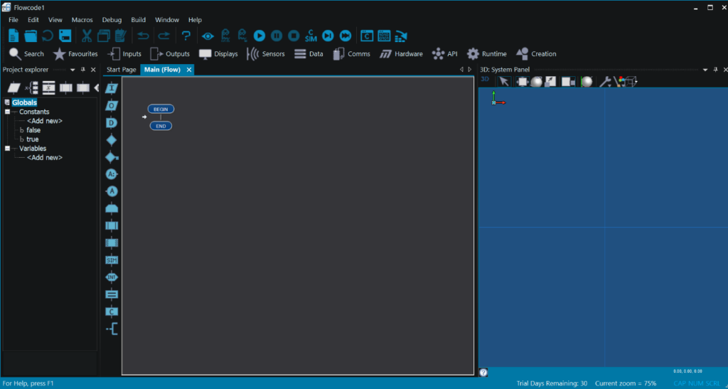Open the Sensors component category
The width and height of the screenshot is (728, 389).
tap(266, 54)
